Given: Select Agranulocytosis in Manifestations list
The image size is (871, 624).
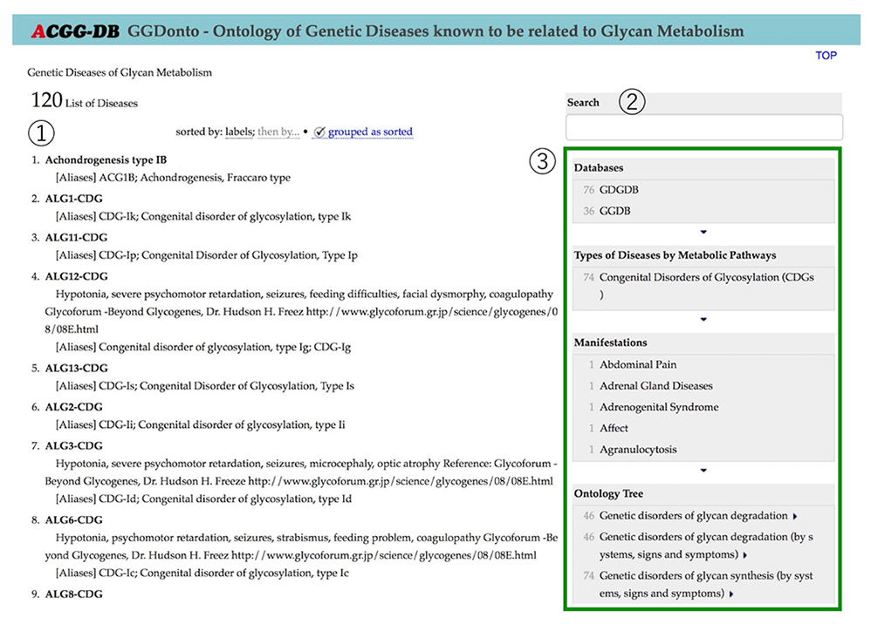Looking at the screenshot, I should 637,450.
